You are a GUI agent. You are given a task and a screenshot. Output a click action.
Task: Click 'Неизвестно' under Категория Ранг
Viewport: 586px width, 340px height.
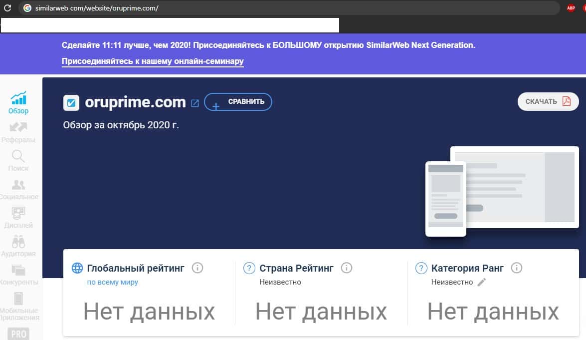tap(452, 282)
